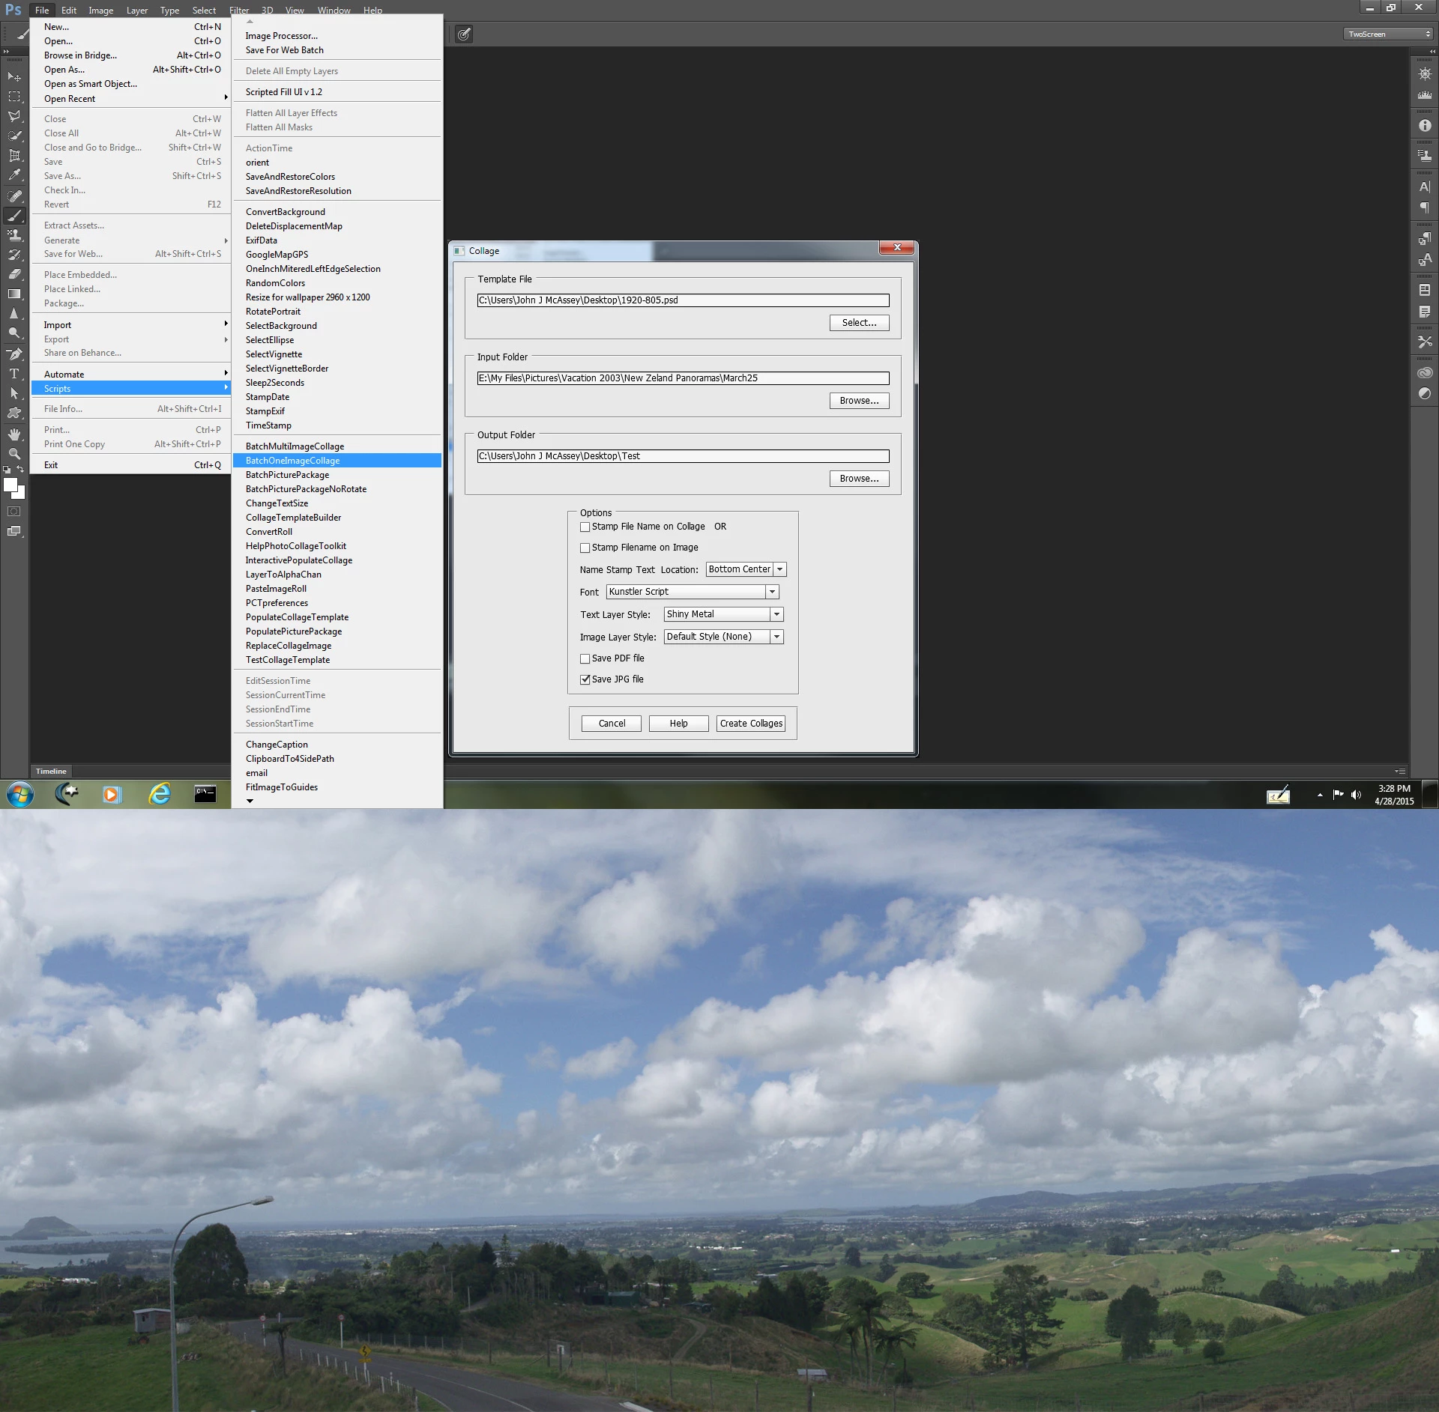Image resolution: width=1439 pixels, height=1412 pixels.
Task: Select the Eraser tool
Action: click(x=14, y=274)
